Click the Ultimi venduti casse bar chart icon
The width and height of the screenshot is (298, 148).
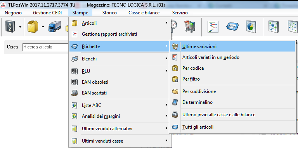click(74, 141)
